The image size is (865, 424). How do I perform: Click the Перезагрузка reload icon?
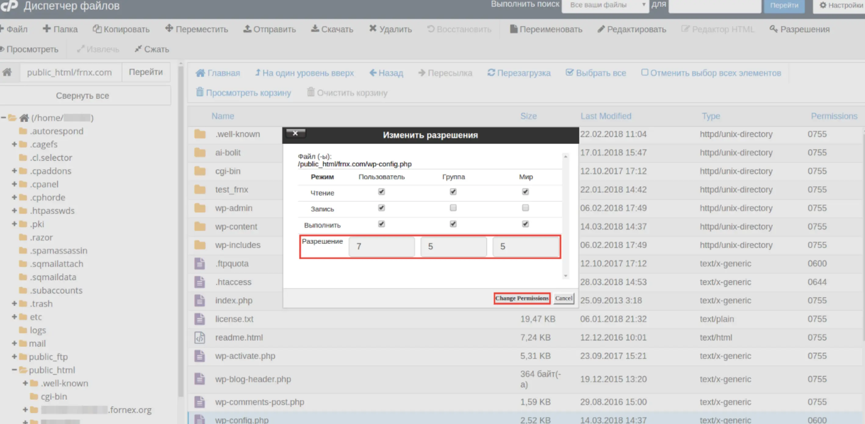[491, 72]
